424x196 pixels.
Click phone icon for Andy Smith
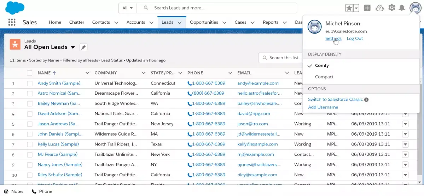190,83
